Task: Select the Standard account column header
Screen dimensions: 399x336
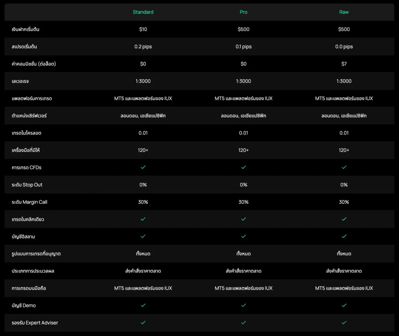Action: coord(143,12)
